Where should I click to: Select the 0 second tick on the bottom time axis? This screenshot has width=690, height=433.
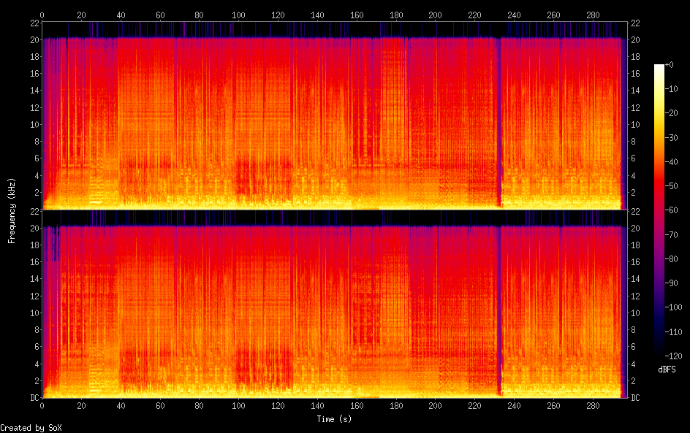pyautogui.click(x=42, y=405)
